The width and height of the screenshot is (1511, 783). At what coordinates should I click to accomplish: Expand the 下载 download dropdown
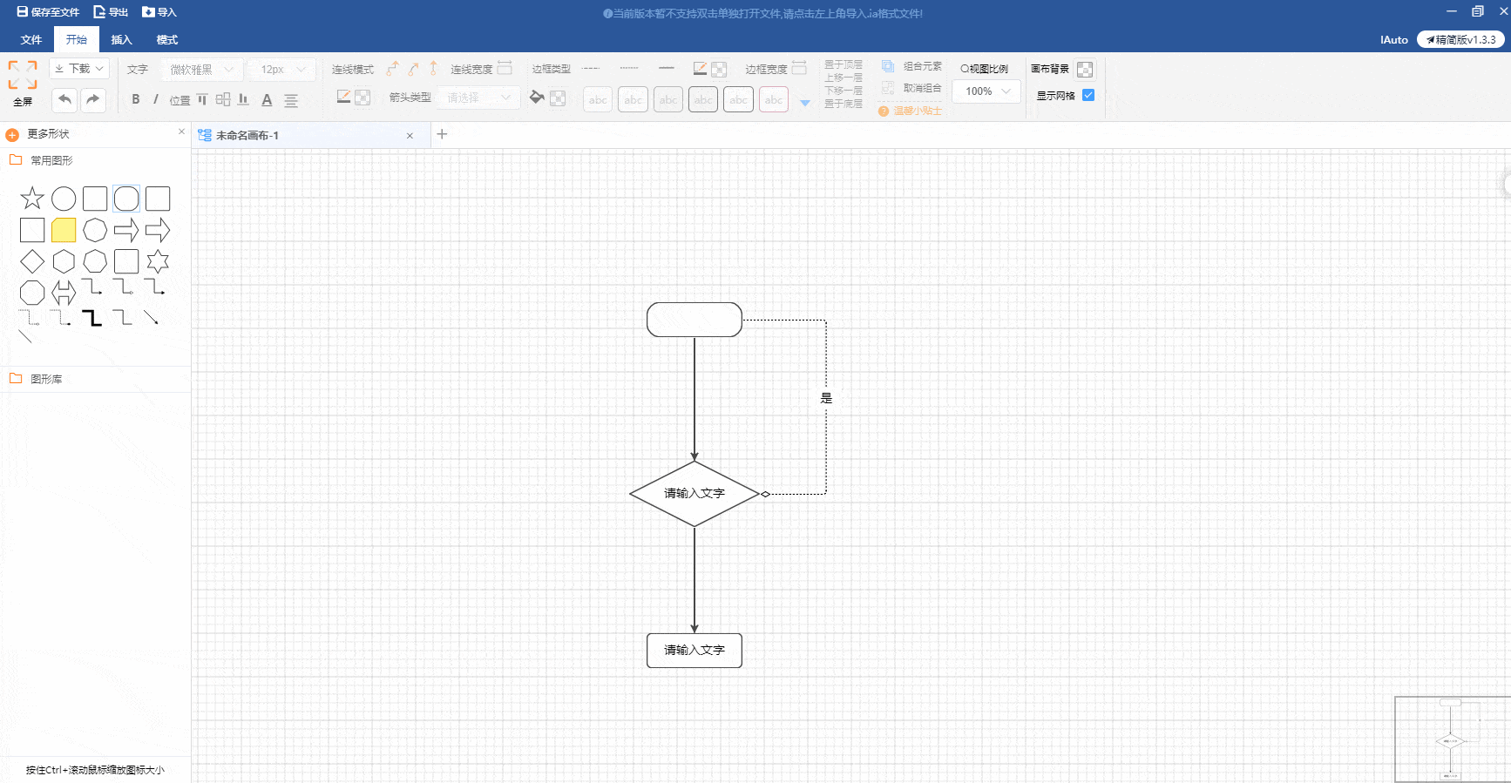pyautogui.click(x=79, y=69)
